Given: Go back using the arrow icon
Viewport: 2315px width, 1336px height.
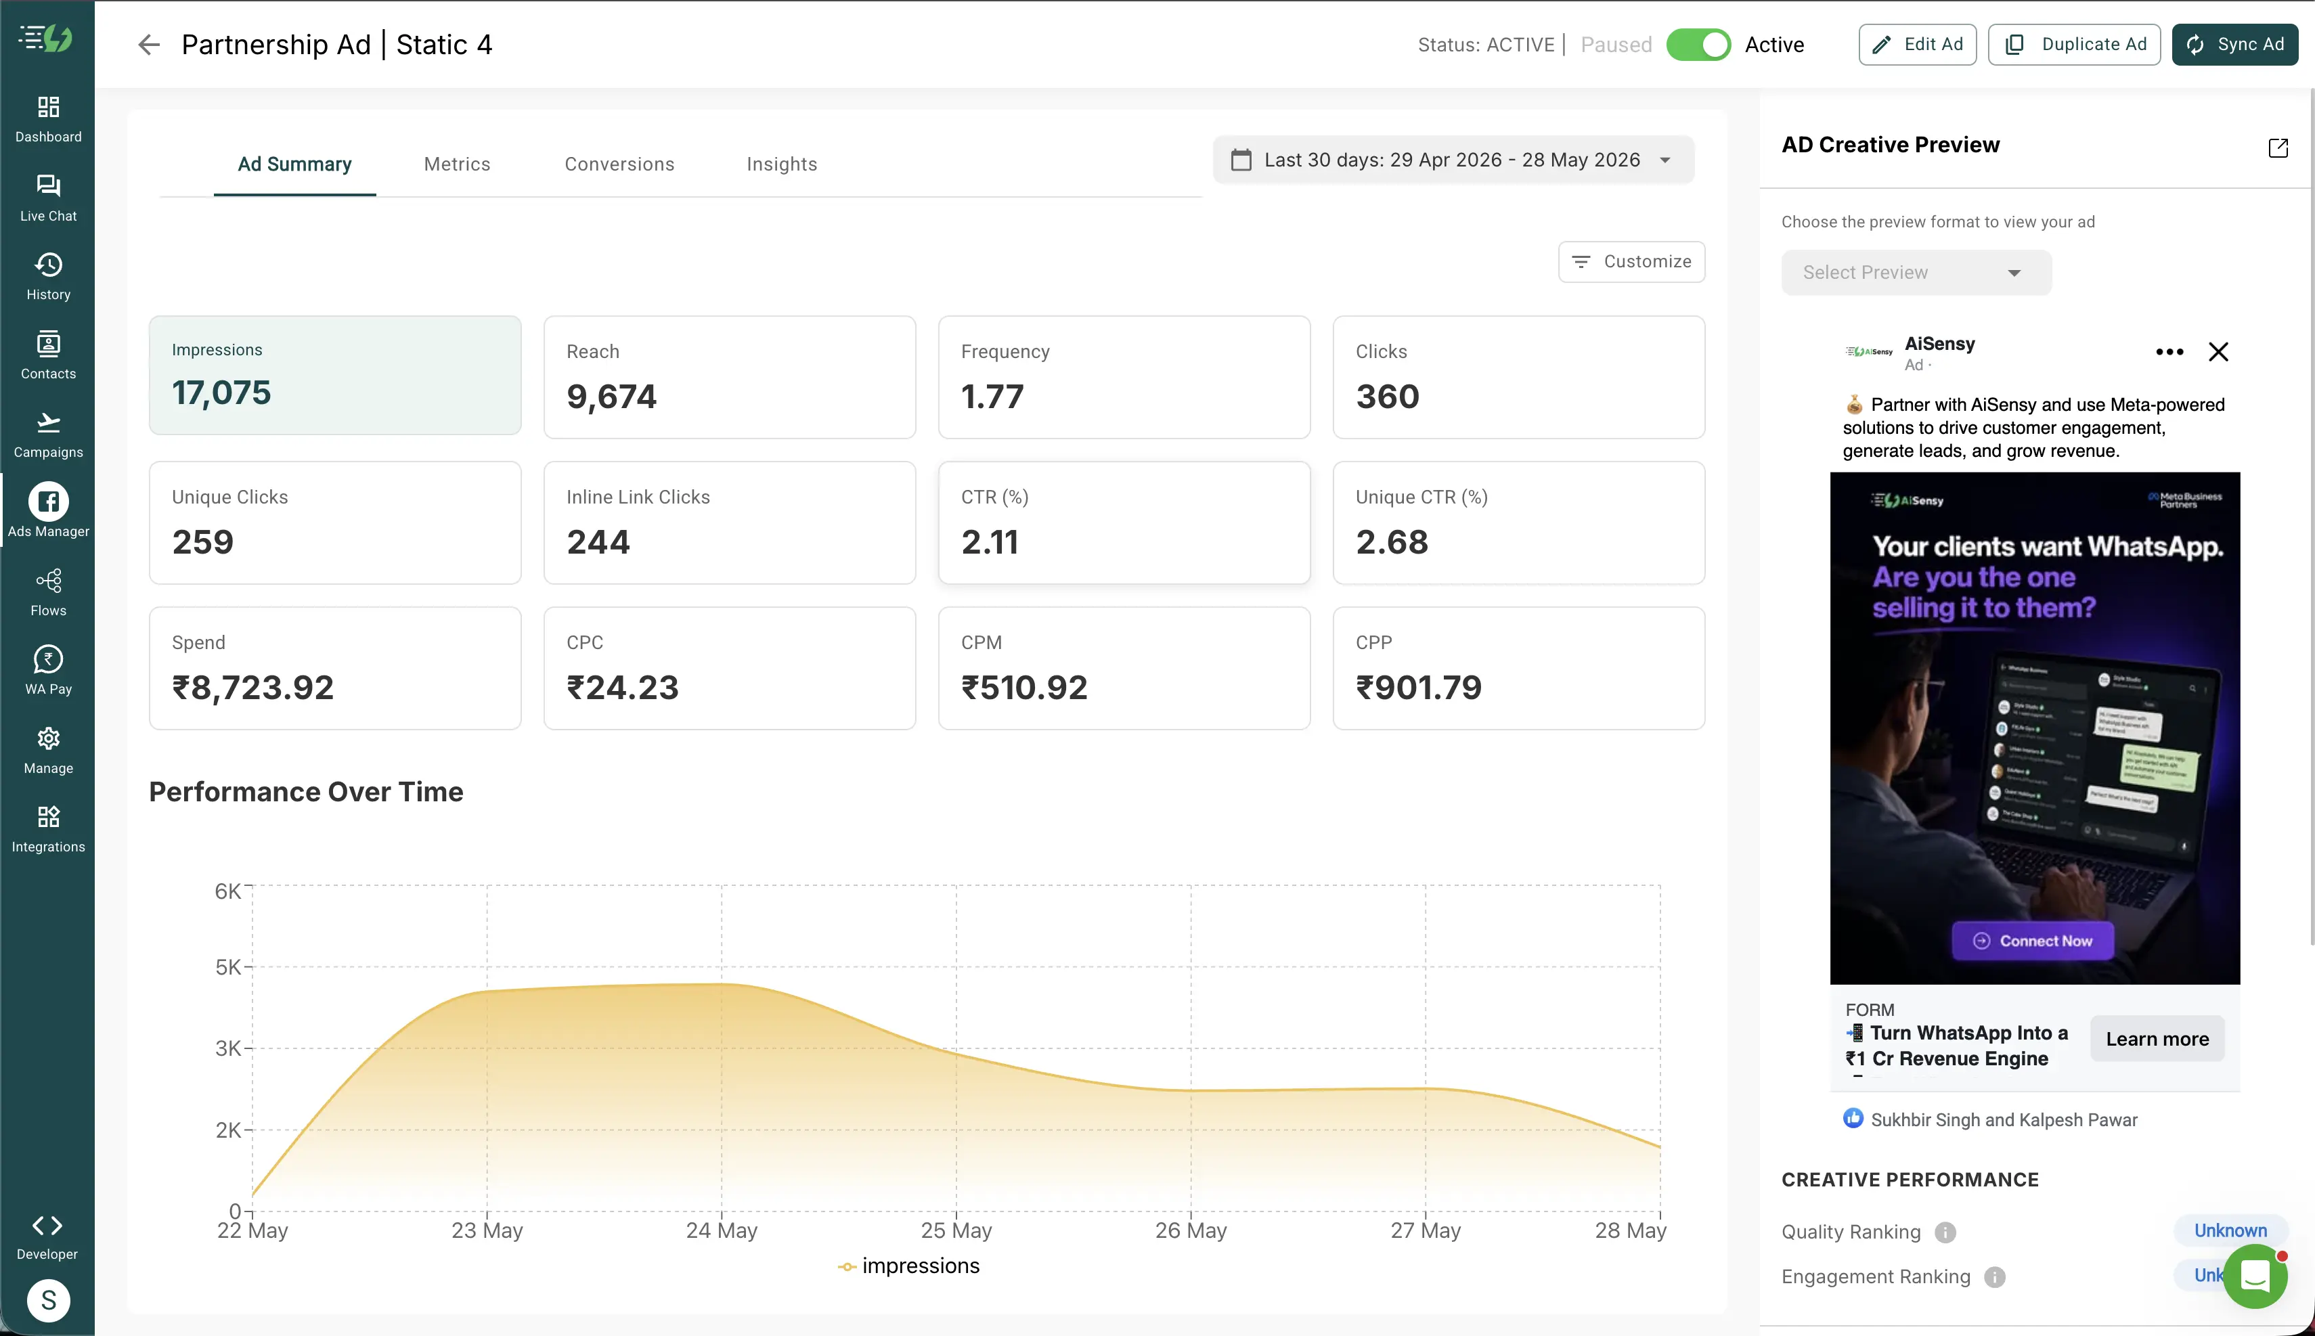Looking at the screenshot, I should point(149,44).
